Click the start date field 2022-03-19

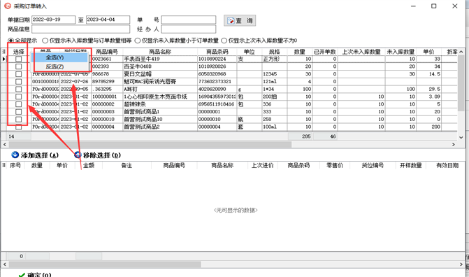pyautogui.click(x=54, y=20)
